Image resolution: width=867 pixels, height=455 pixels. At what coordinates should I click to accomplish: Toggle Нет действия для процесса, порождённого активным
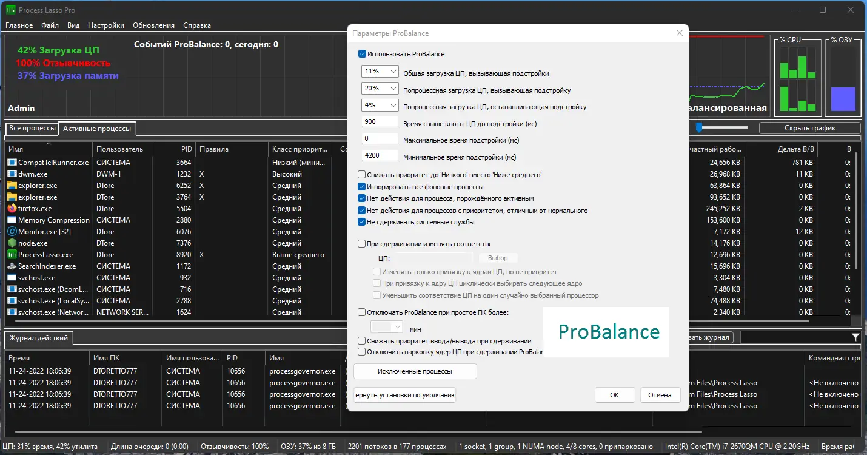coord(362,198)
